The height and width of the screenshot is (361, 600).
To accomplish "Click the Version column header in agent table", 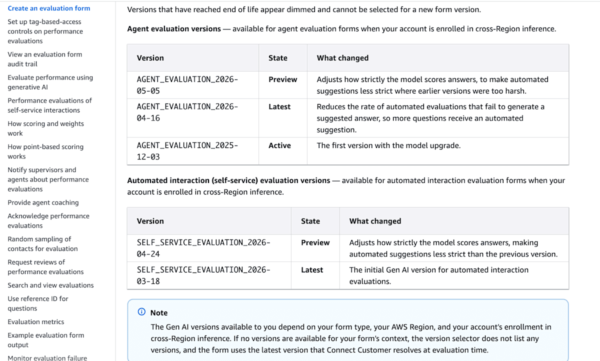I will (x=192, y=58).
